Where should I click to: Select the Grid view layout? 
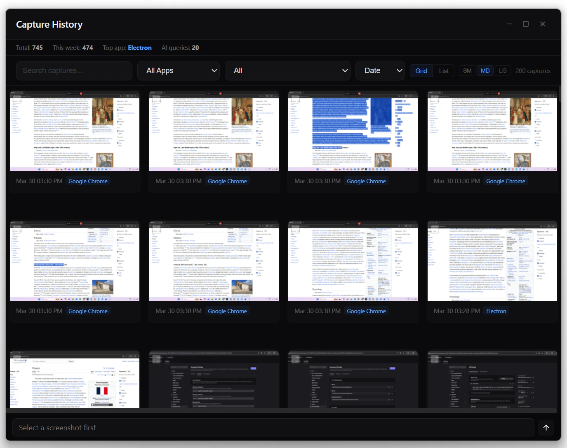[421, 71]
